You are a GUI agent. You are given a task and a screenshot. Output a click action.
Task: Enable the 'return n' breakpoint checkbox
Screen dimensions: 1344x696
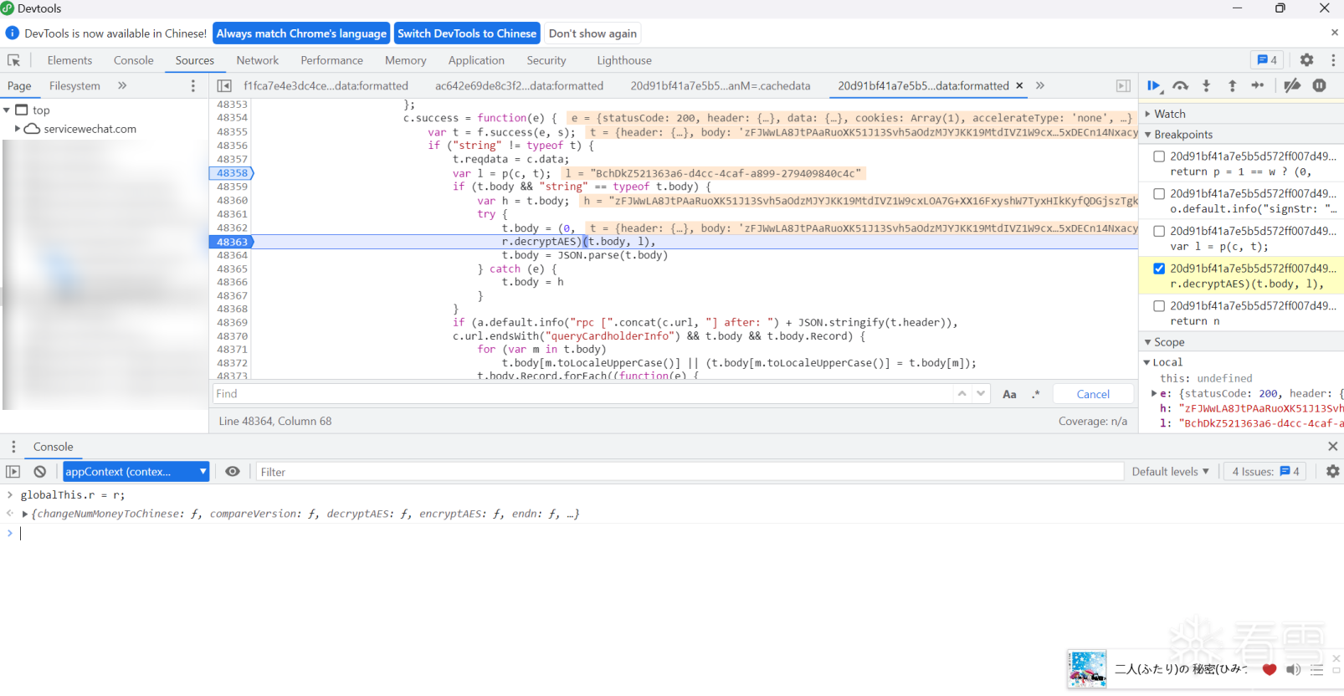tap(1159, 306)
